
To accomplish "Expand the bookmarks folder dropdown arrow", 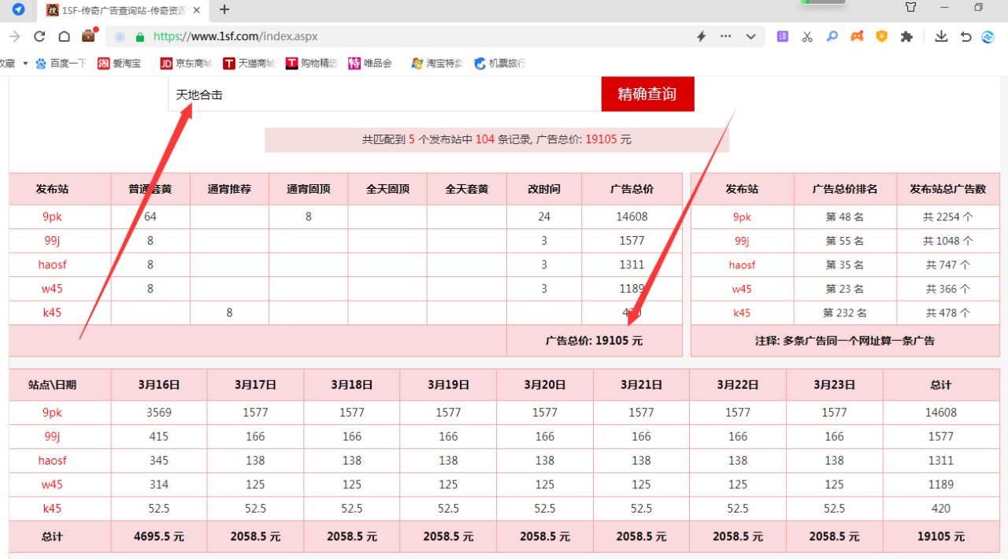I will click(25, 63).
